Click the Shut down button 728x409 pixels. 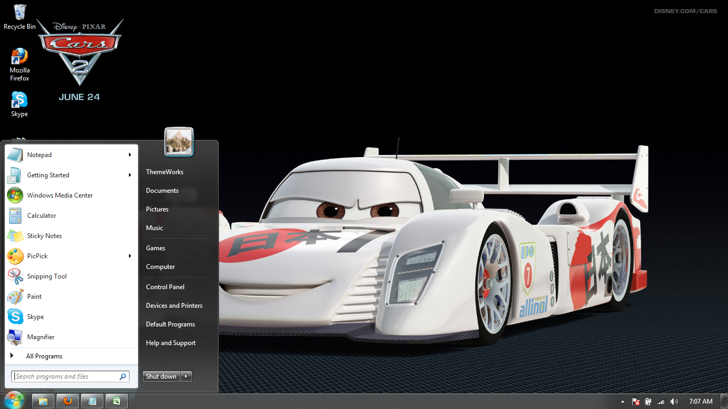161,377
